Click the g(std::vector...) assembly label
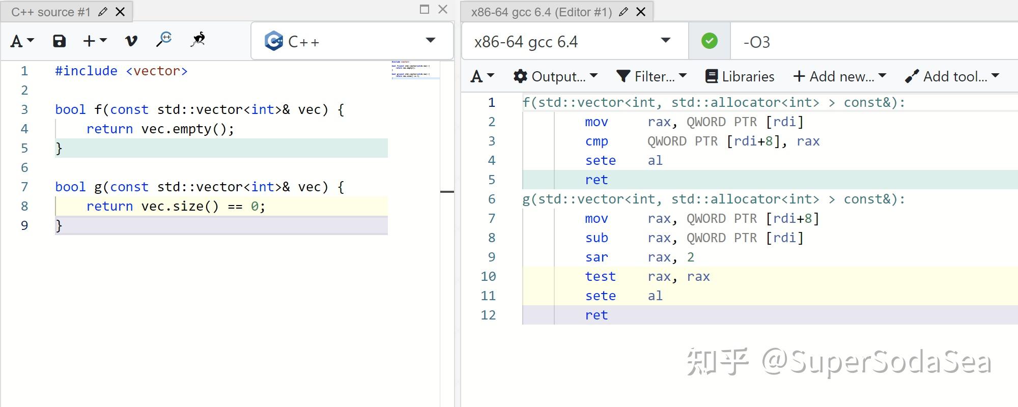The height and width of the screenshot is (407, 1018). coord(714,199)
